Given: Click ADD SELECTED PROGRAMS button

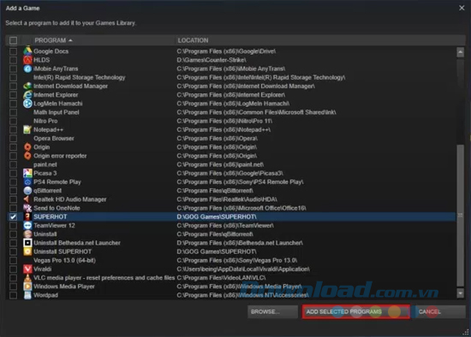Looking at the screenshot, I should (x=356, y=312).
